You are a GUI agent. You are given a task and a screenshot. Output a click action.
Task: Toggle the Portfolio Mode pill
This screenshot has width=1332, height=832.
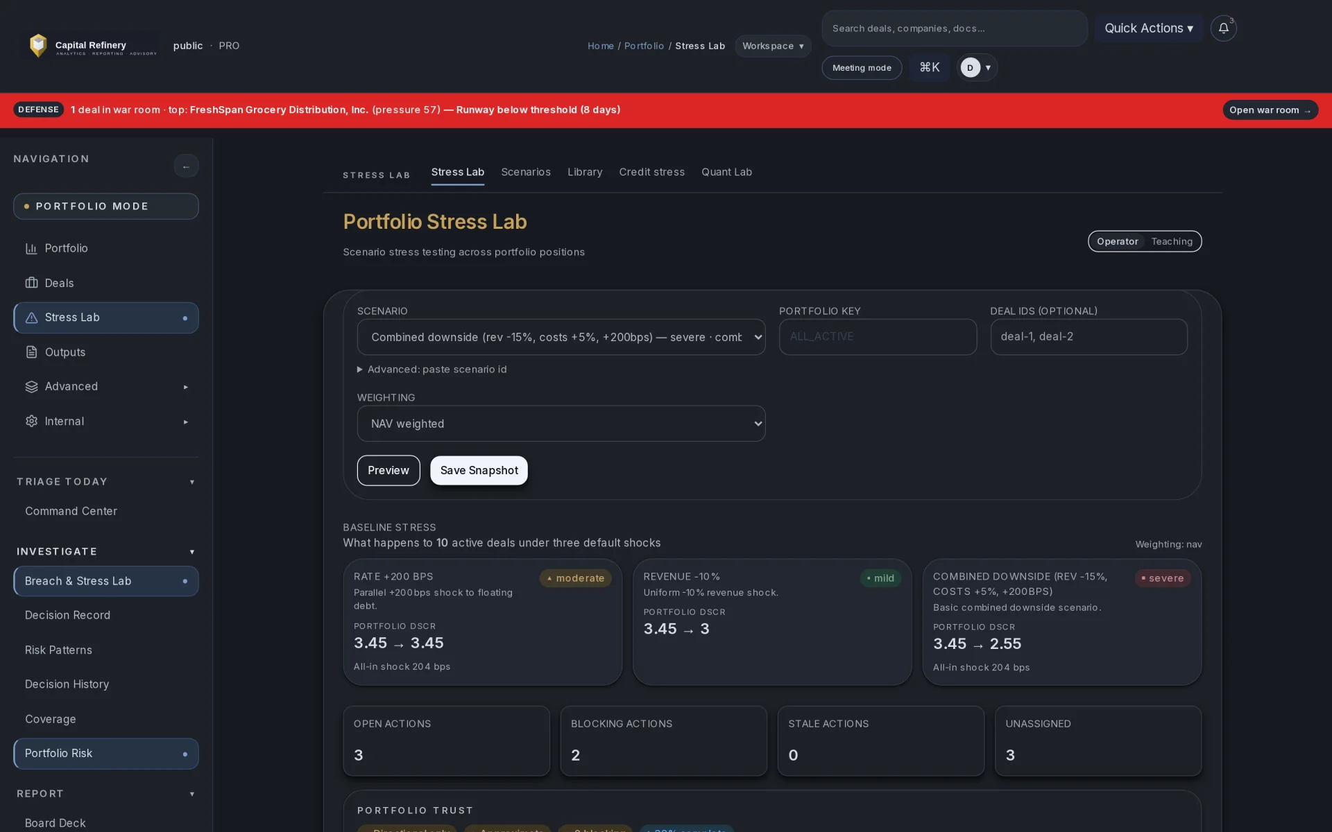tap(106, 207)
